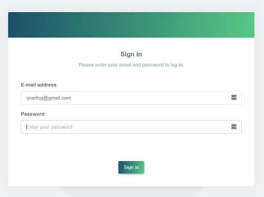
Task: Click the light green end of the banner
Action: 243,25
